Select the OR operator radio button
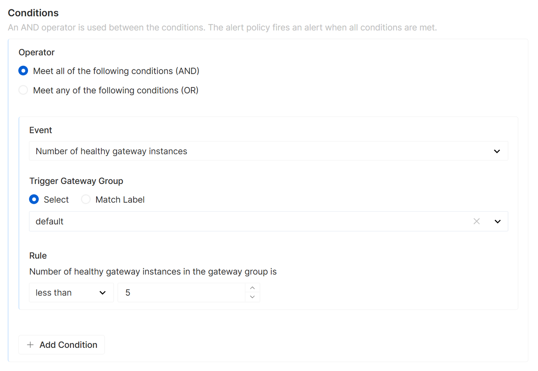Image resolution: width=538 pixels, height=371 pixels. point(23,90)
